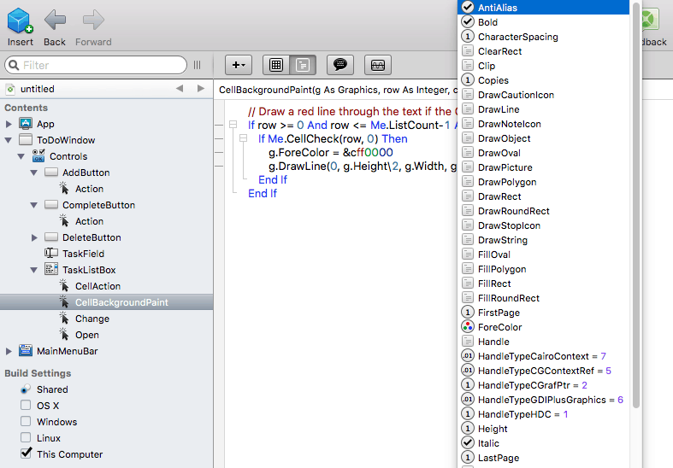Choose Bold from autocomplete list

tap(543, 22)
